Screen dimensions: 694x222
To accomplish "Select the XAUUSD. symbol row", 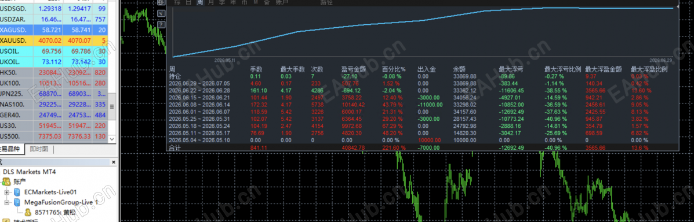I will 54,40.
